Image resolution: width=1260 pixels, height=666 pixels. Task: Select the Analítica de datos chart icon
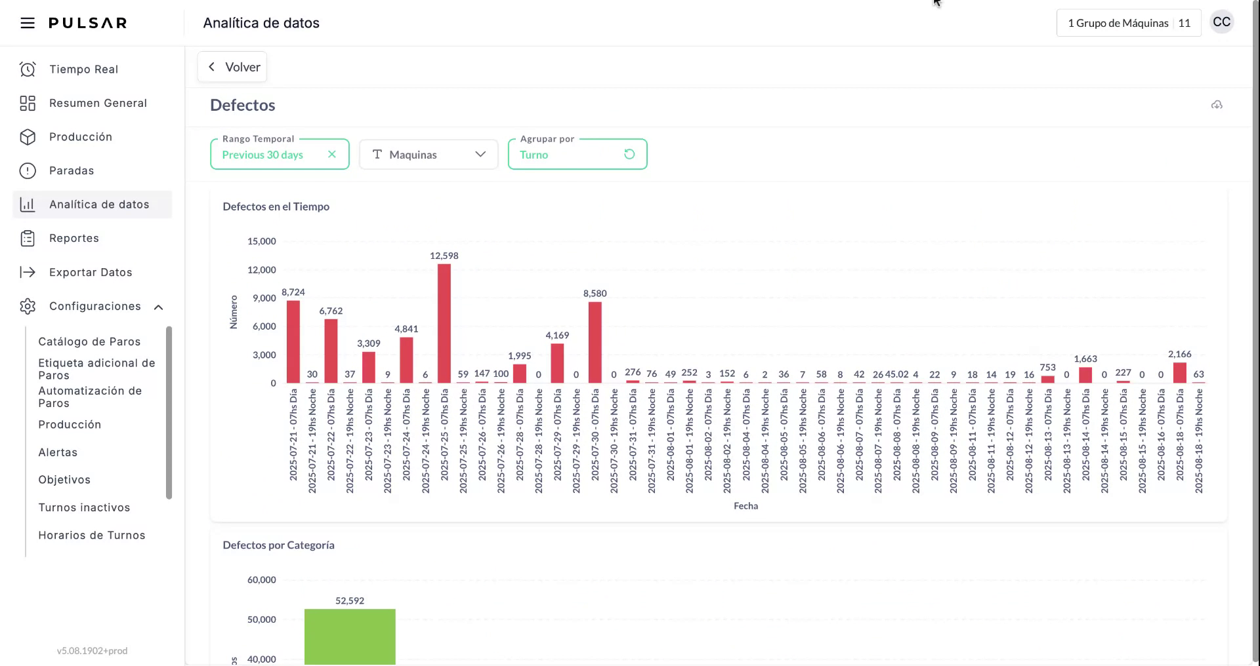point(28,204)
